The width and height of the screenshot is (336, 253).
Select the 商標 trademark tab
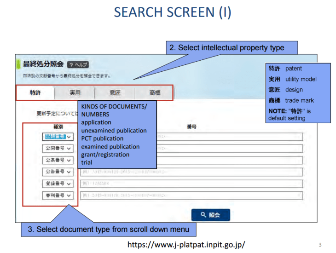[x=155, y=92]
